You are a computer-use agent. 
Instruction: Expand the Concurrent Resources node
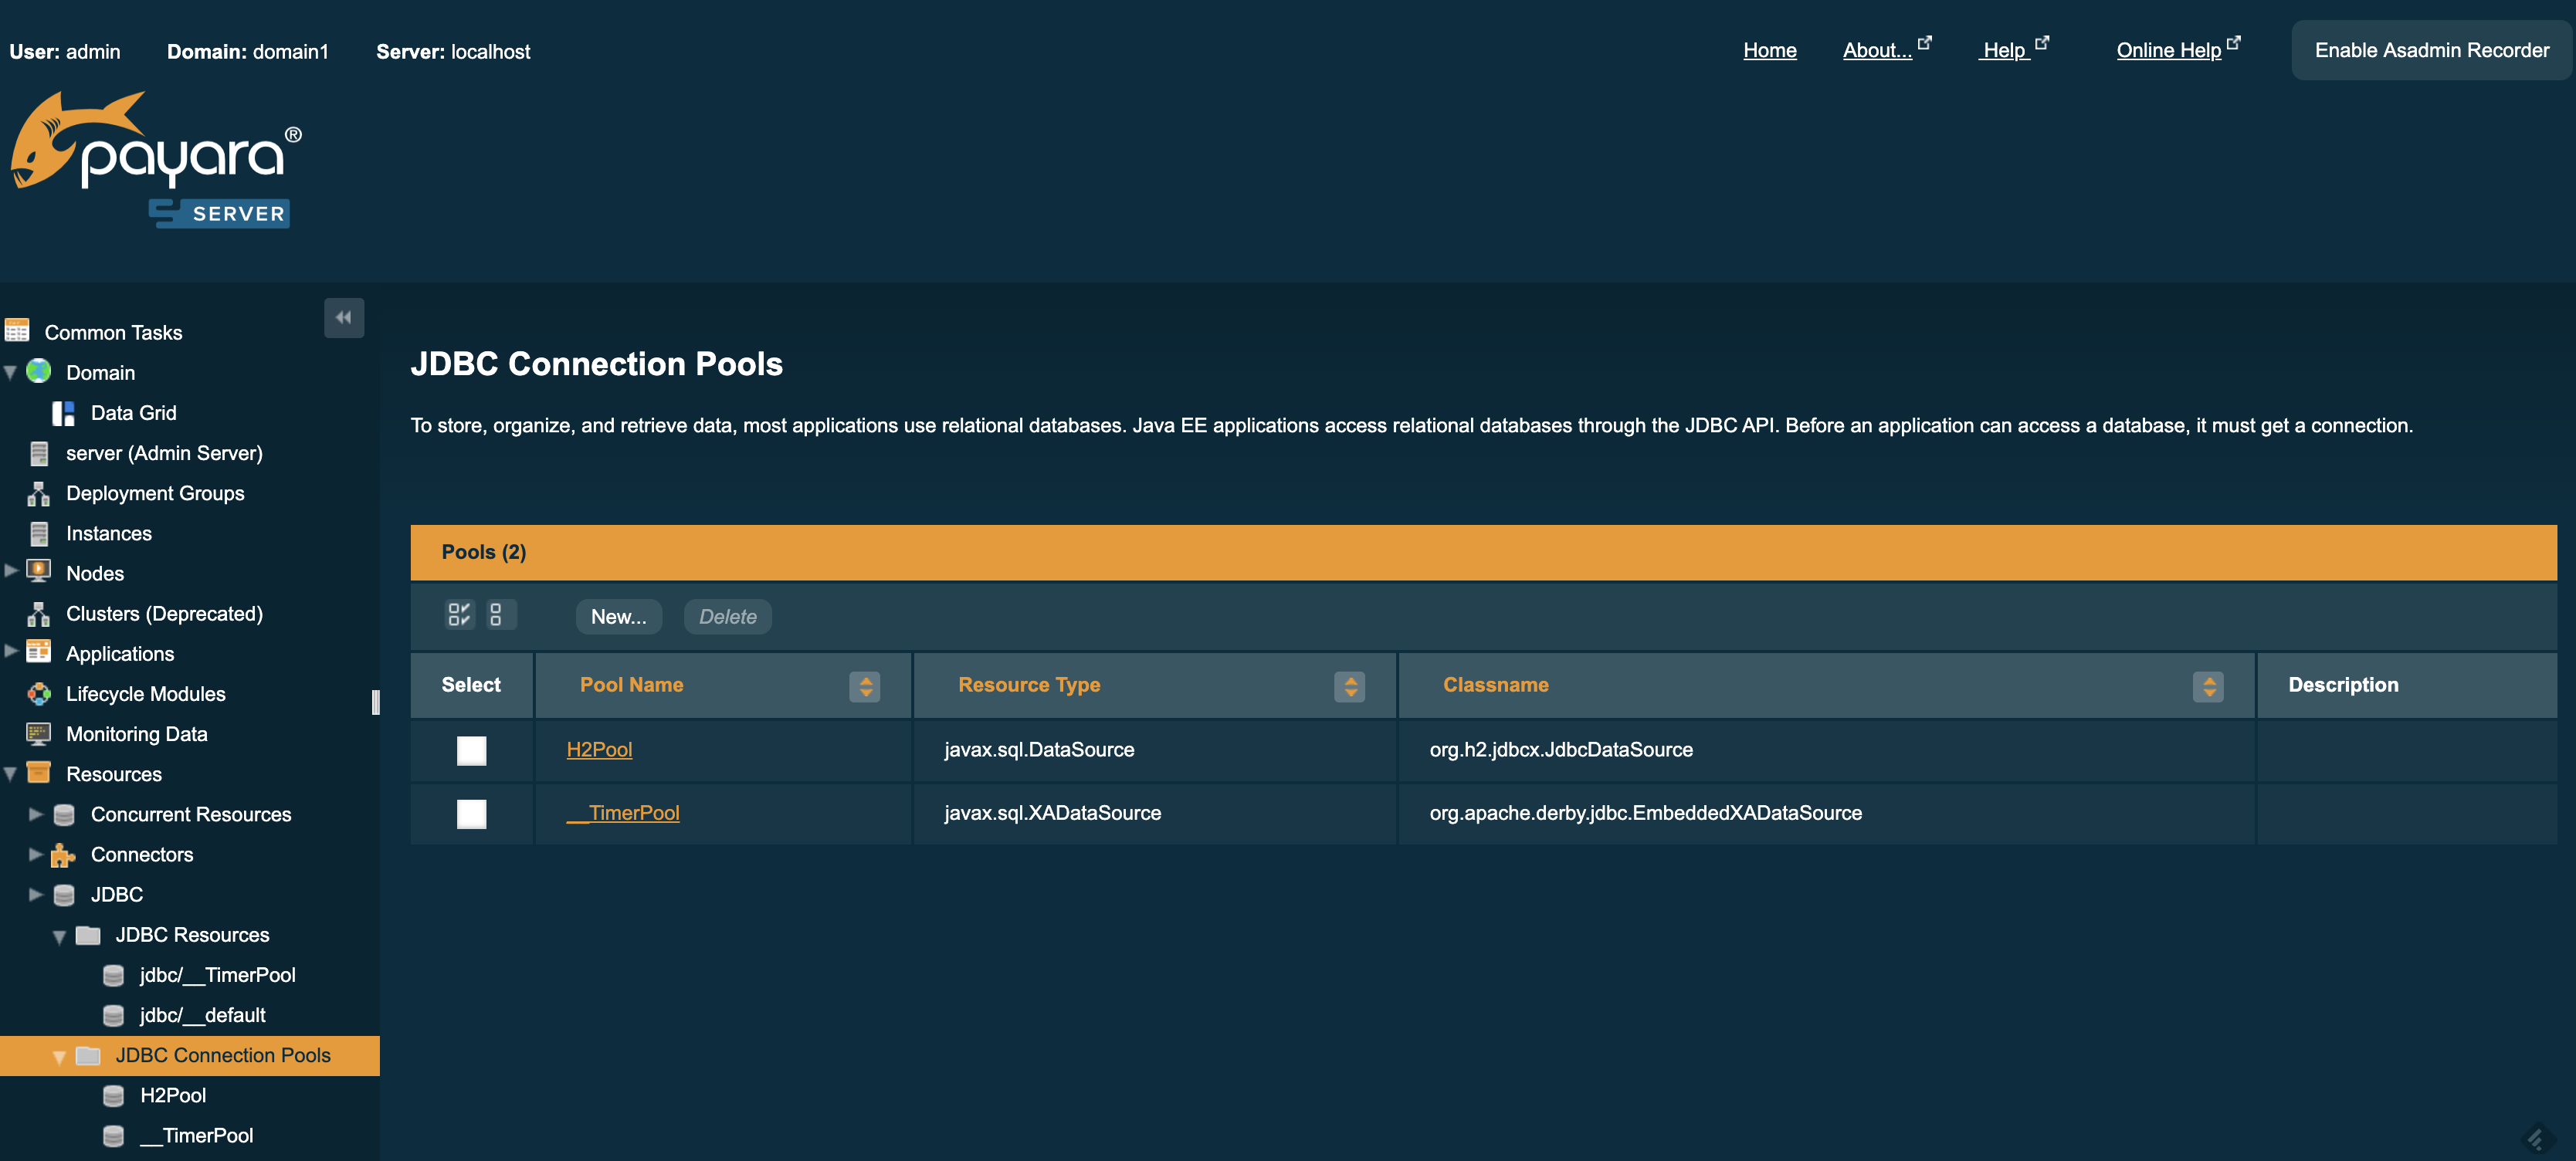click(35, 814)
